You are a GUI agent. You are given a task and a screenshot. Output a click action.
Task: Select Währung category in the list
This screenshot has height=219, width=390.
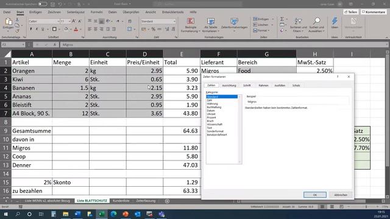213,104
